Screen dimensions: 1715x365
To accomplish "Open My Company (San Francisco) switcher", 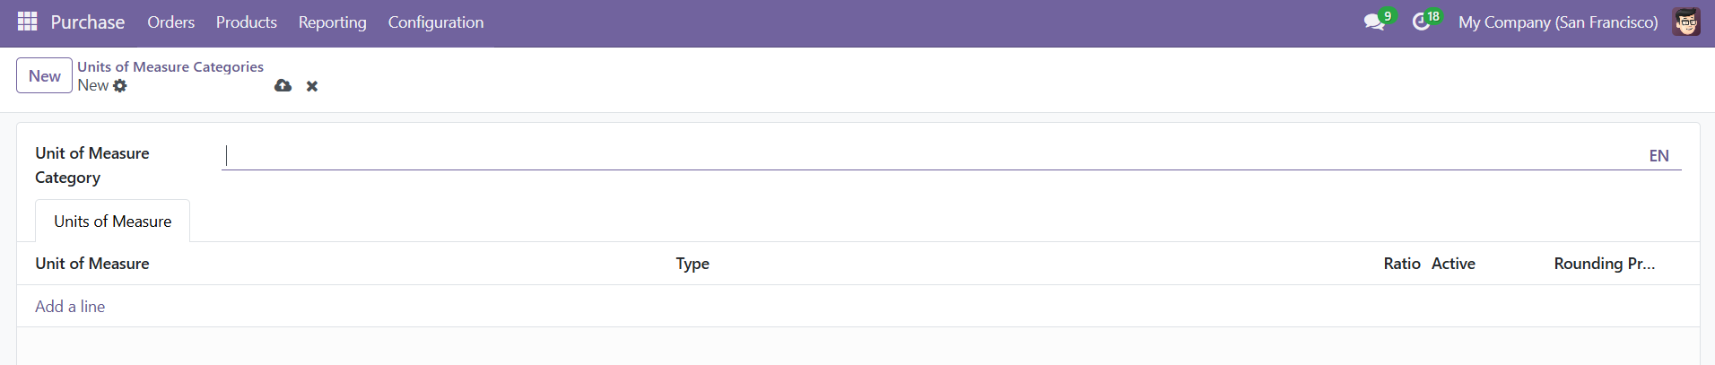I will (1558, 22).
